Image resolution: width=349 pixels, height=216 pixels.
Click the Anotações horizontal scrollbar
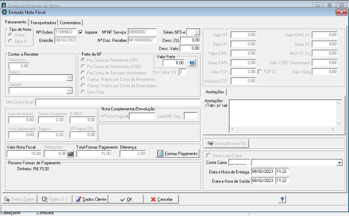(x=282, y=129)
